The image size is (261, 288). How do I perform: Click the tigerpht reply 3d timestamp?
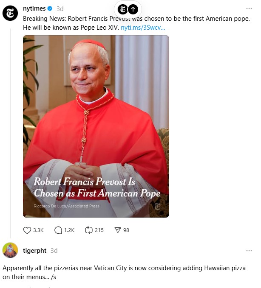(54, 251)
